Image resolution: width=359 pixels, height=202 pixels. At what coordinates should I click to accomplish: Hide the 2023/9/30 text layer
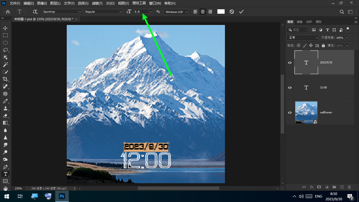coord(290,63)
